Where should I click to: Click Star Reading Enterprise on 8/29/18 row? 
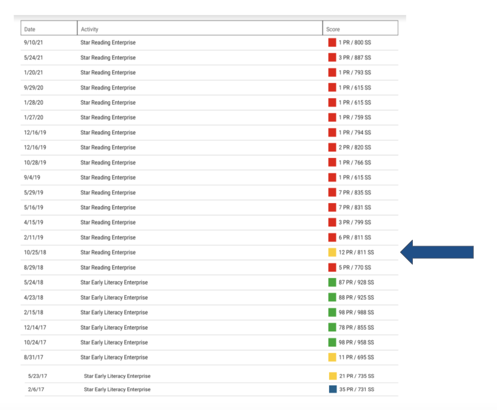108,267
